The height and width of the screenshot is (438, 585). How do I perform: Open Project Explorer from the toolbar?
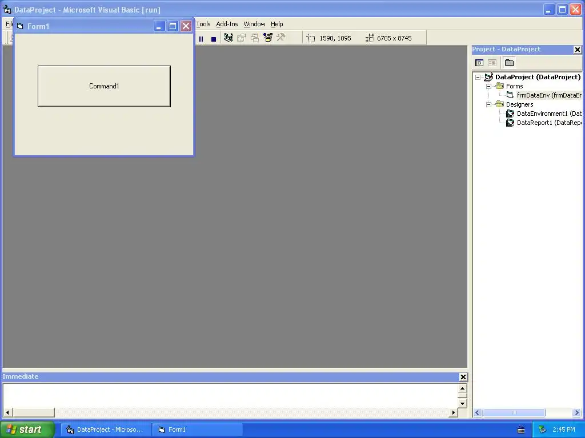pos(229,38)
